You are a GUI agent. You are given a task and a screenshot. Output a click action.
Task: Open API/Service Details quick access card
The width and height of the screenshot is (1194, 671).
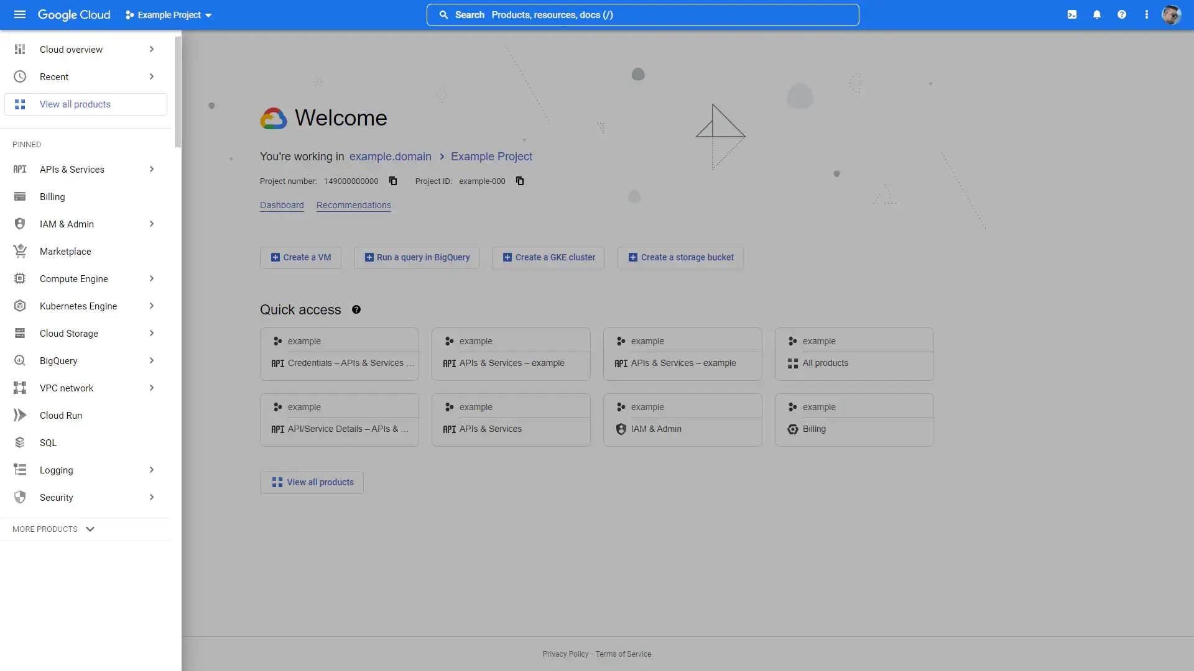tap(340, 420)
